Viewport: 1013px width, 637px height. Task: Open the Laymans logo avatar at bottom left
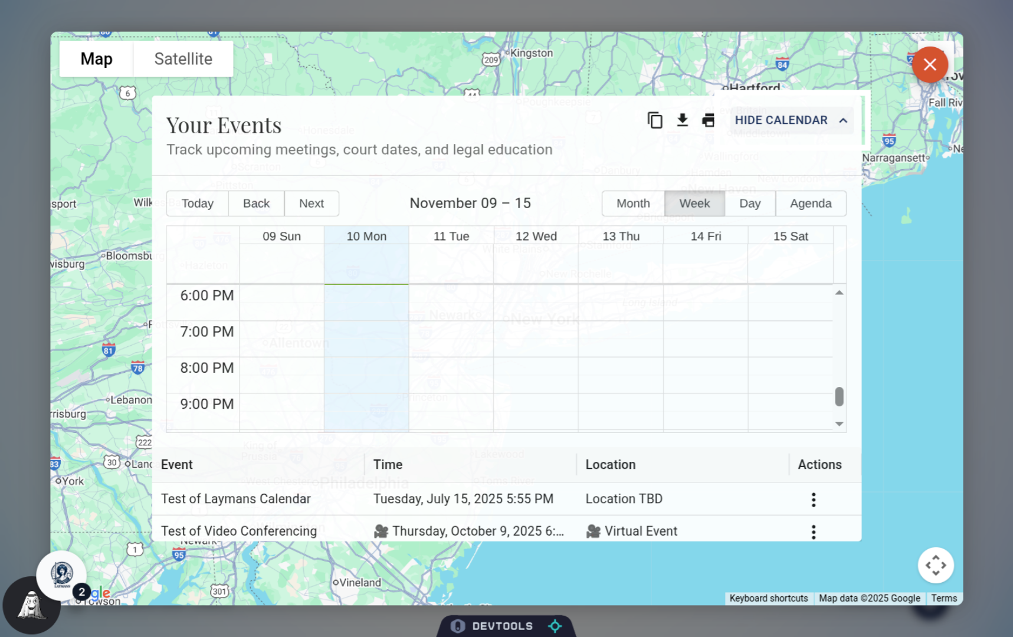point(61,575)
